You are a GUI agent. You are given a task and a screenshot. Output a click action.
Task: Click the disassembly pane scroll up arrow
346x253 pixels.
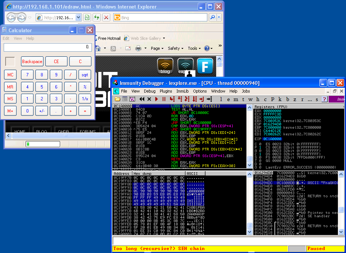(x=250, y=107)
